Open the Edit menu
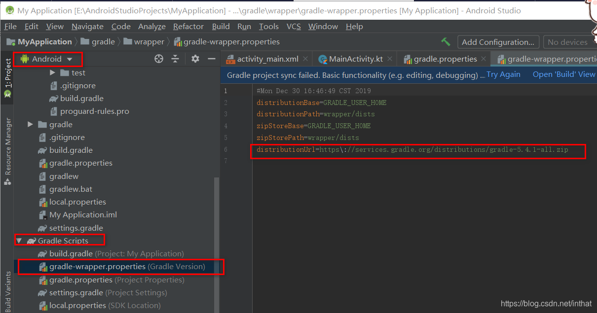Viewport: 597px width, 313px height. (31, 26)
